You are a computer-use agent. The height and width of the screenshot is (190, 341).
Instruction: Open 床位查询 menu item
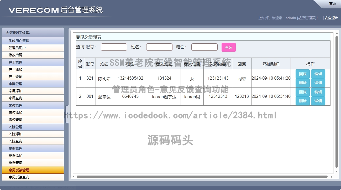tap(33, 120)
